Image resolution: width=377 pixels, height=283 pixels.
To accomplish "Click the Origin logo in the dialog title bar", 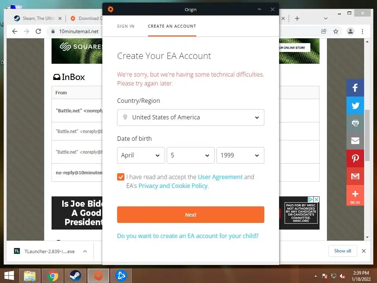I will (x=110, y=9).
